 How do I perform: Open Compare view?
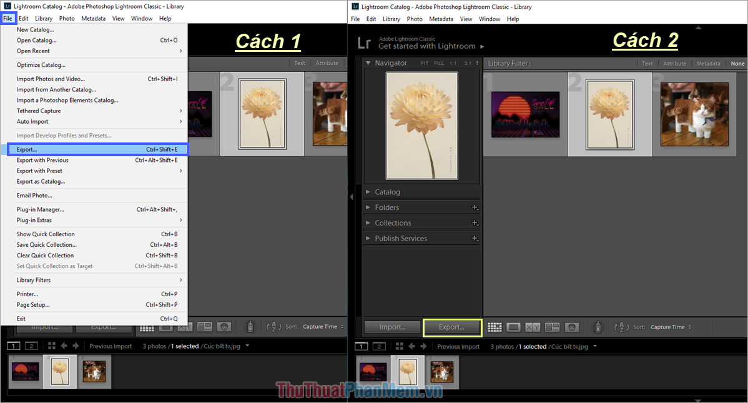click(x=532, y=327)
